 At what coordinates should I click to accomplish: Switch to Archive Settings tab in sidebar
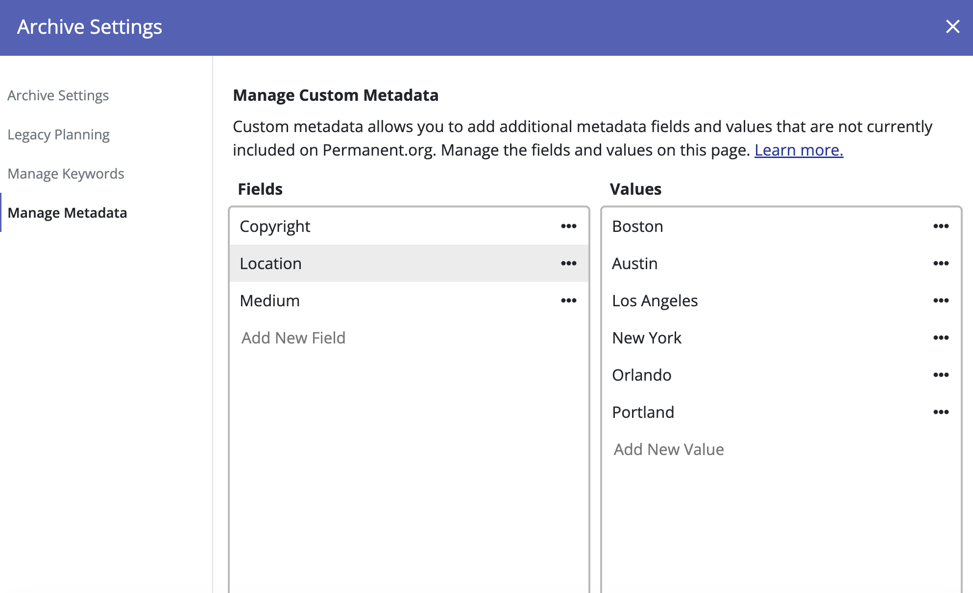pyautogui.click(x=58, y=95)
